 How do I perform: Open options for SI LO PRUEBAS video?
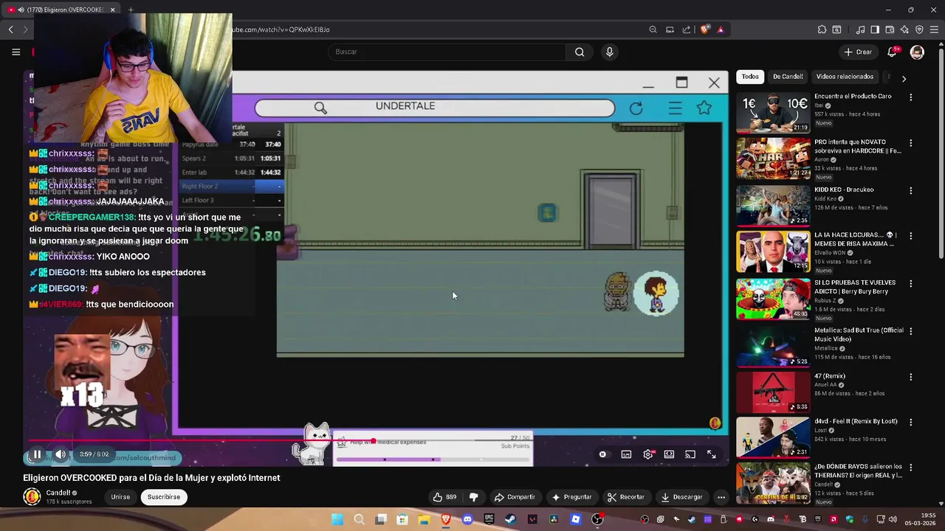(x=910, y=283)
